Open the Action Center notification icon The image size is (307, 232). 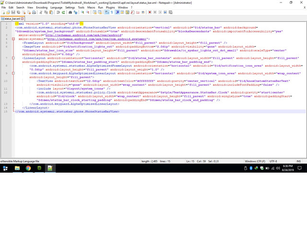pyautogui.click(x=299, y=168)
